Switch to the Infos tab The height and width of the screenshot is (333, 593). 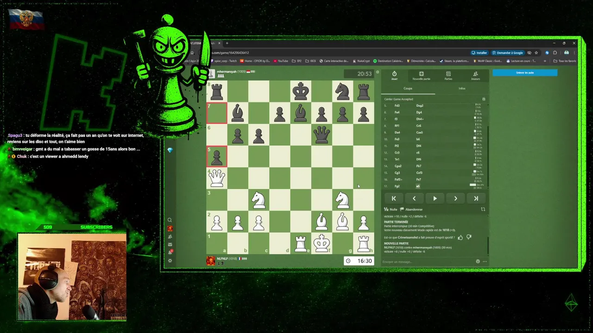tap(462, 88)
